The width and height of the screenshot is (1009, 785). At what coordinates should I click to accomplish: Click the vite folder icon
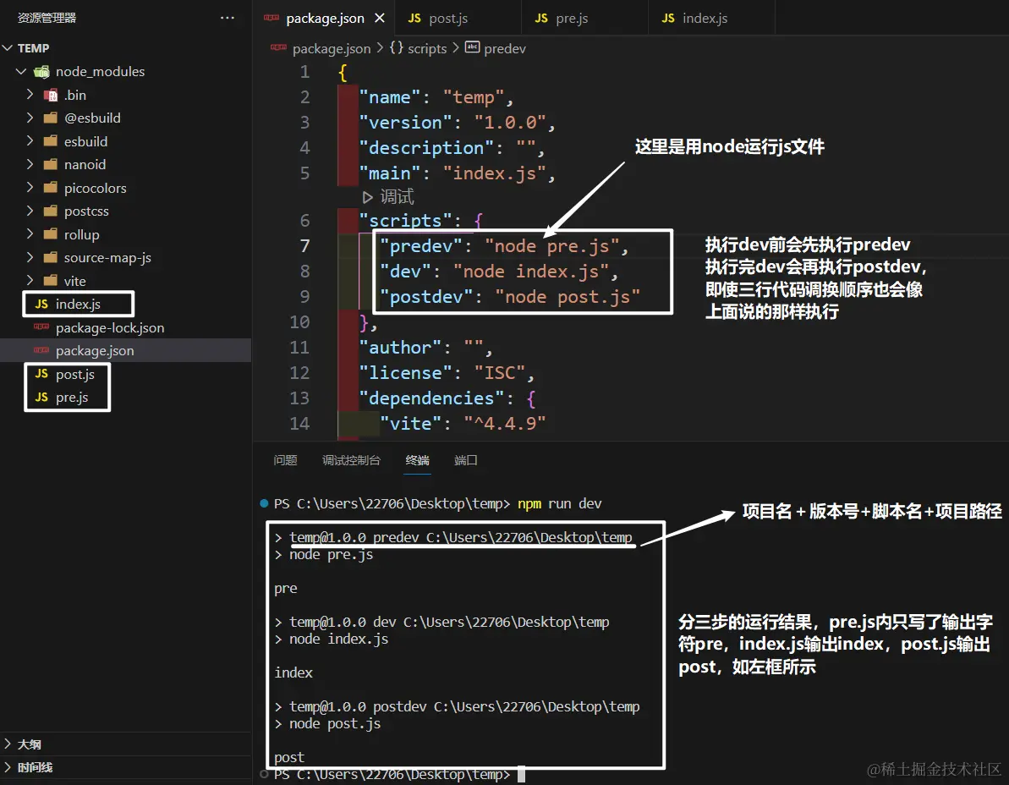coord(50,281)
